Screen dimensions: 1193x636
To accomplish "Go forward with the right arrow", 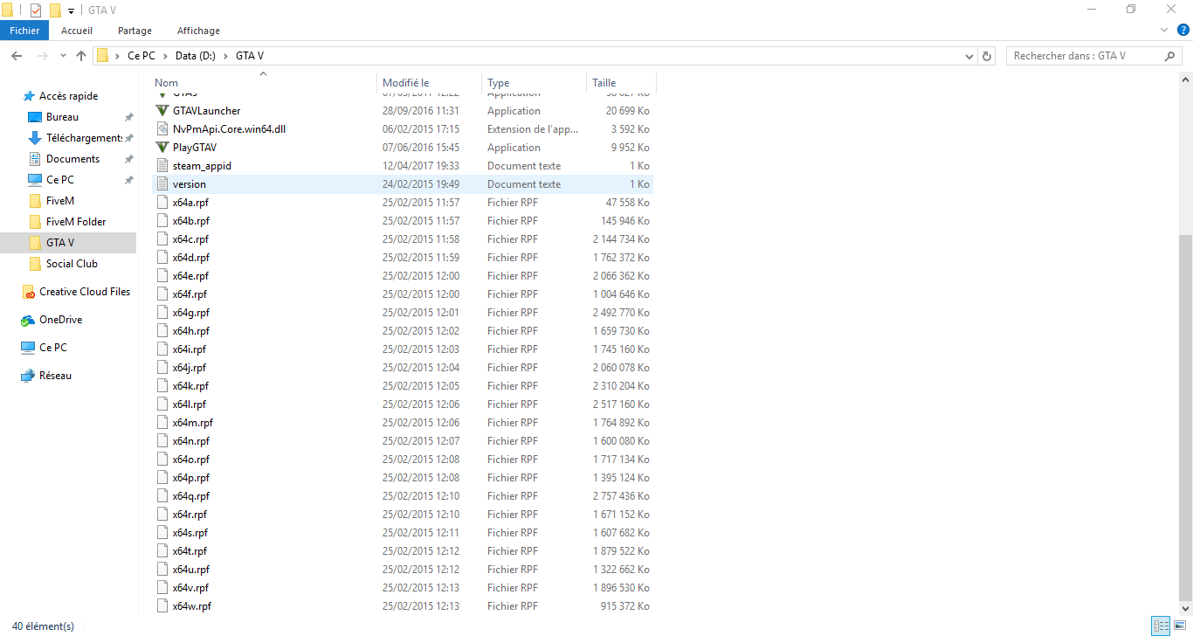I will click(x=43, y=56).
